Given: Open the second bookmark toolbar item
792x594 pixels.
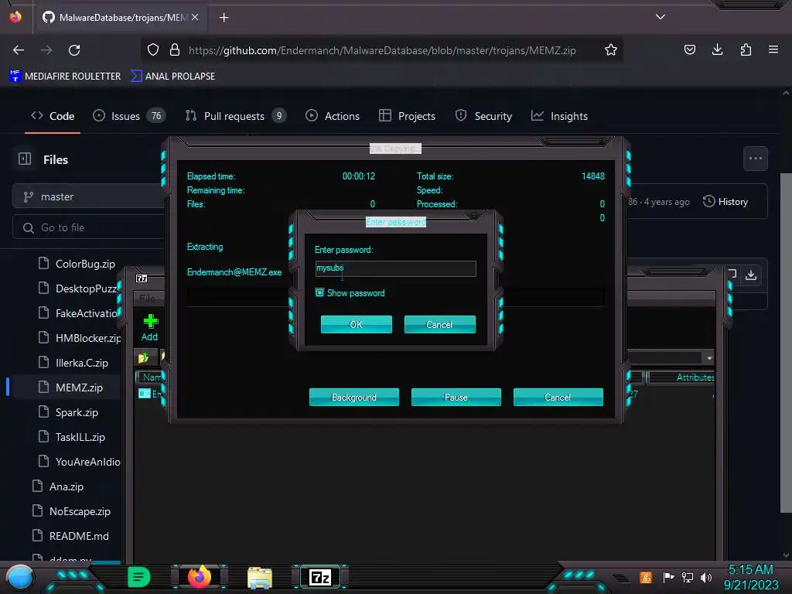Looking at the screenshot, I should [x=172, y=77].
